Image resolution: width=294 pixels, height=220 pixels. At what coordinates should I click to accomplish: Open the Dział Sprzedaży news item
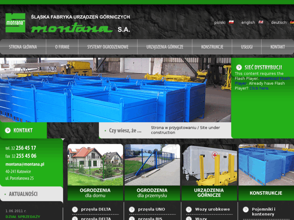pyautogui.click(x=23, y=217)
